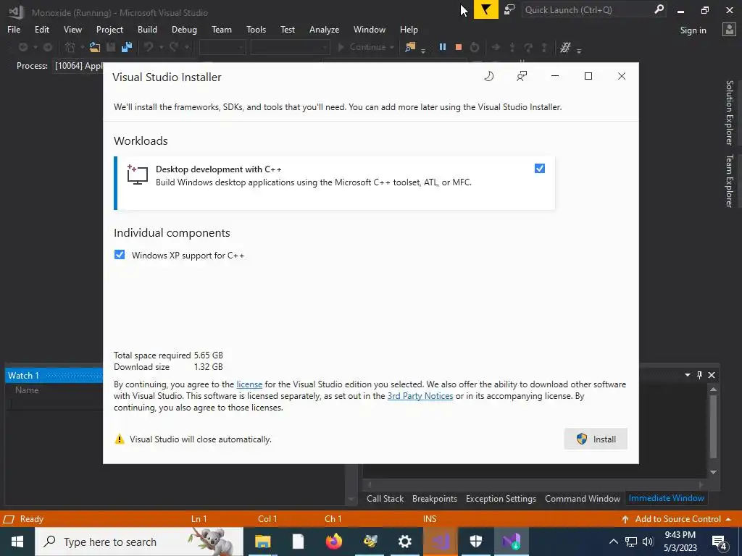This screenshot has width=742, height=556.
Task: Click the Break All pause button
Action: (443, 47)
